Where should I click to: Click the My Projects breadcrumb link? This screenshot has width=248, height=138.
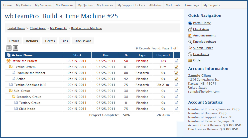58,28
